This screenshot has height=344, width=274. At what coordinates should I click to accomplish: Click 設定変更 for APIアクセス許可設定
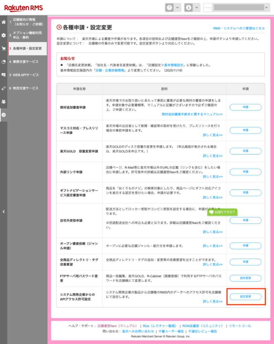point(245,297)
